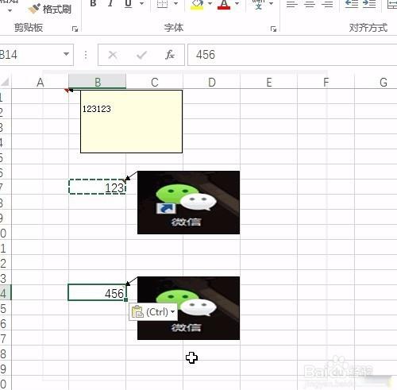397x390 pixels.
Task: Select row header 14
Action: [x=6, y=292]
